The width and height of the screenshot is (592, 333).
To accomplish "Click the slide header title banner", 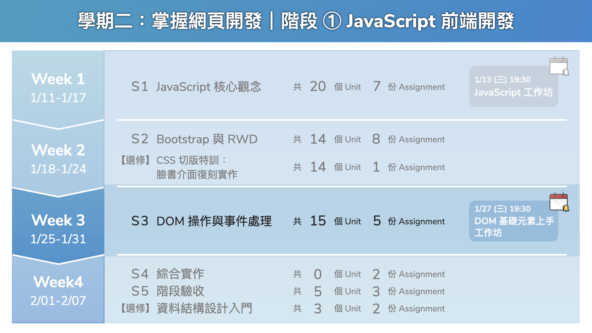I will click(x=296, y=21).
